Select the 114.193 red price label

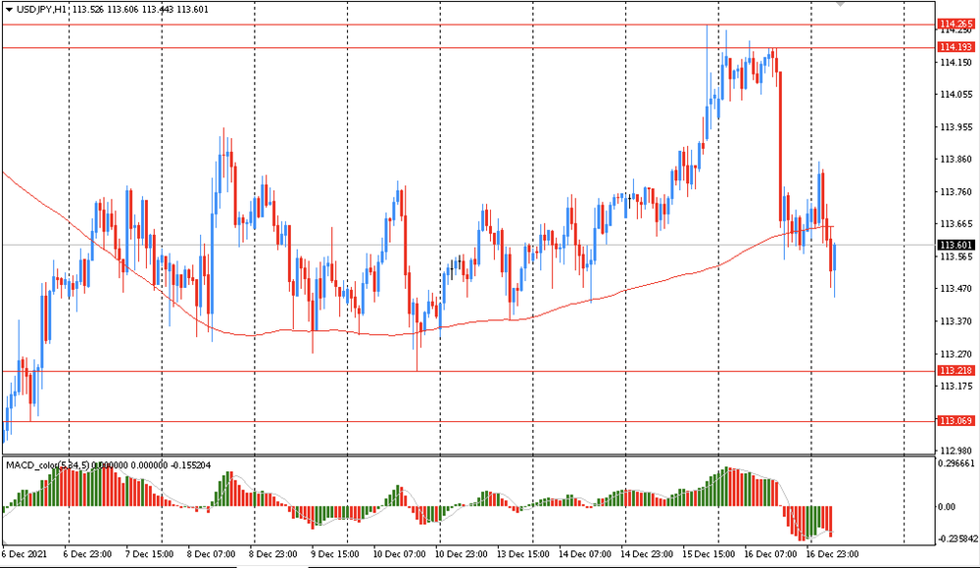pos(955,47)
